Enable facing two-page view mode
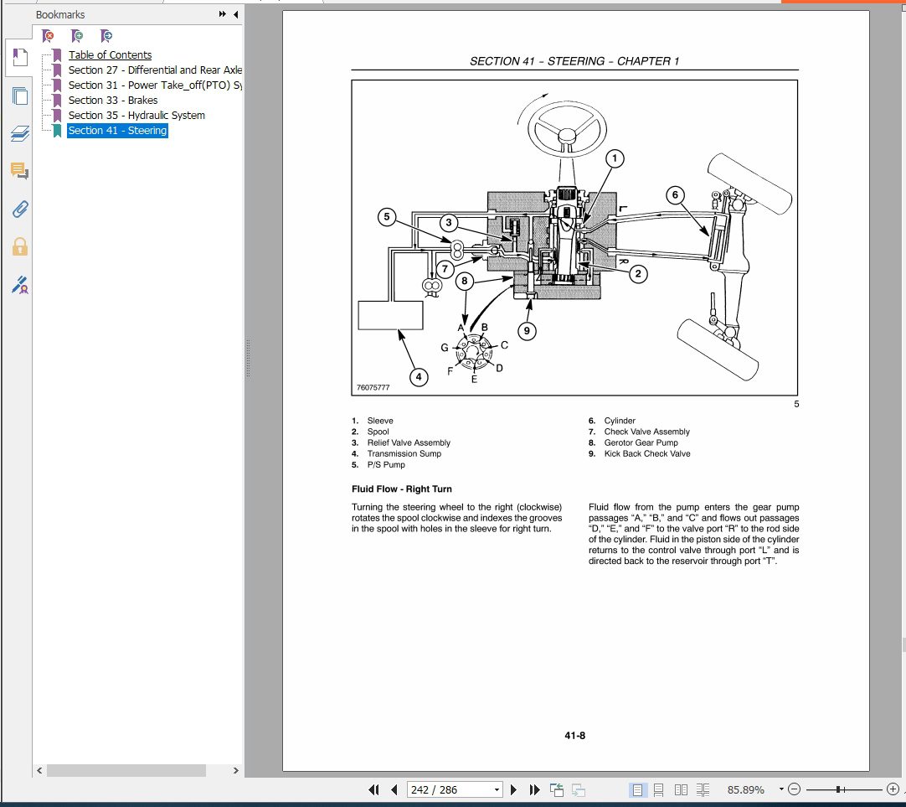 [681, 789]
